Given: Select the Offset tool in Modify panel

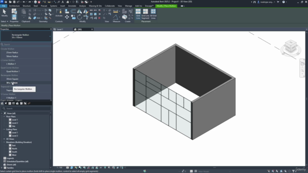Looking at the screenshot, I should pyautogui.click(x=73, y=11).
